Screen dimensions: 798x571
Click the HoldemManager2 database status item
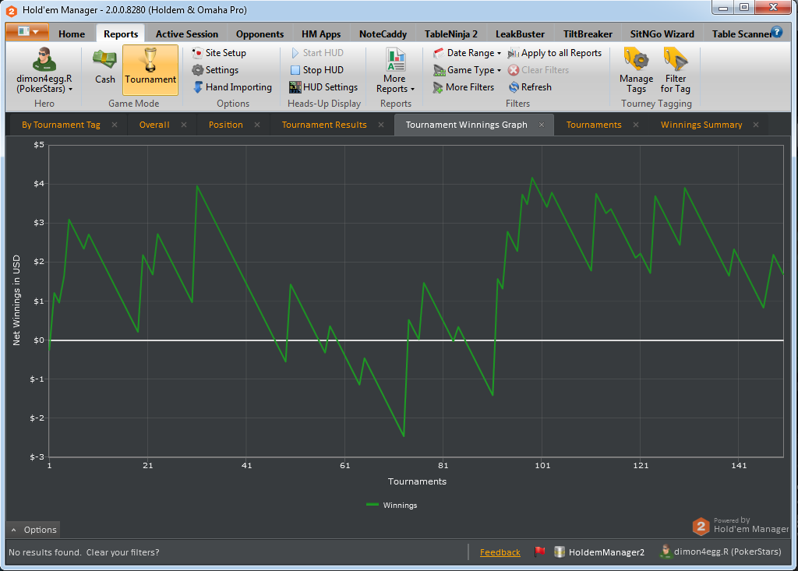click(599, 552)
